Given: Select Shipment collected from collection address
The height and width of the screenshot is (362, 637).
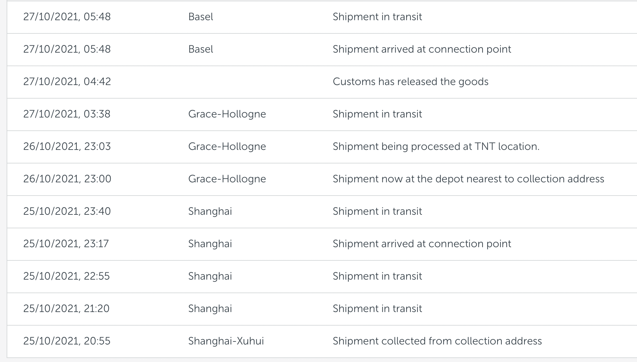Looking at the screenshot, I should (437, 341).
